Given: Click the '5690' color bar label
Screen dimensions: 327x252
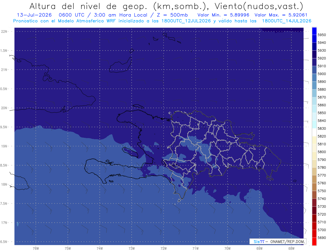Looking at the screenshot, I should click(x=322, y=238).
